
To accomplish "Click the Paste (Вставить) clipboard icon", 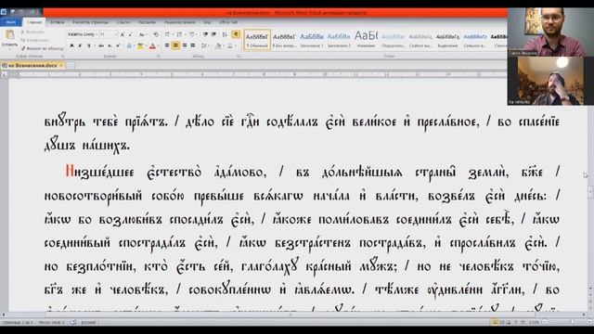I will pos(9,35).
